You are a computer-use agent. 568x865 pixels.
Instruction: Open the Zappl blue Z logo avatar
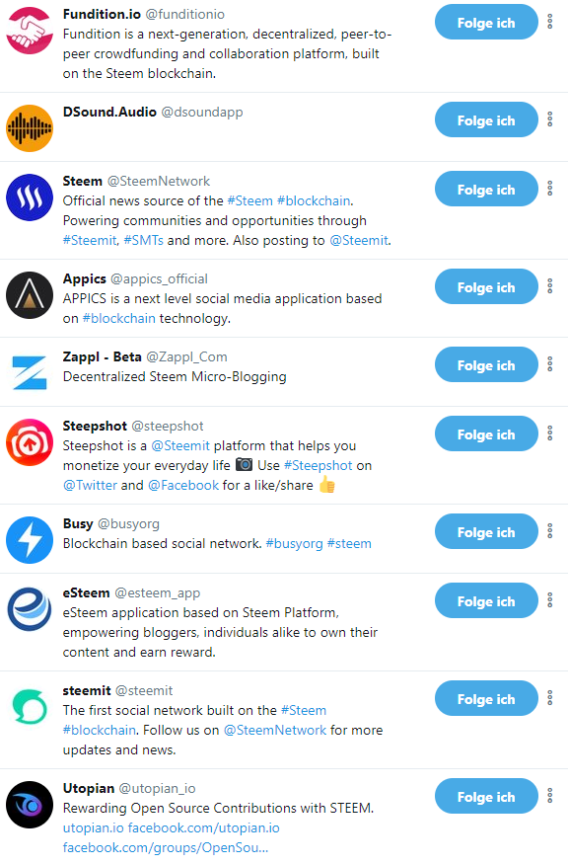[30, 373]
